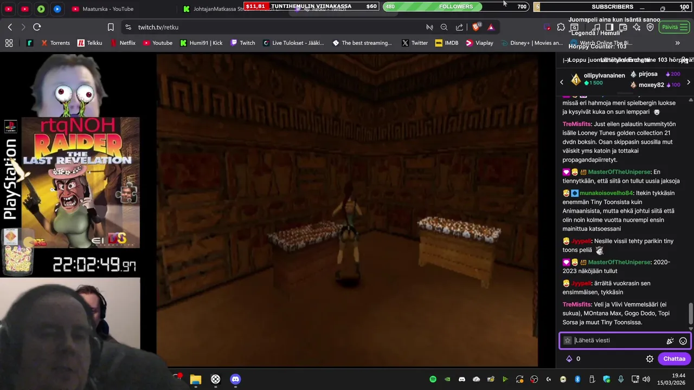
Task: Open the Live Tulokset bookmark
Action: click(x=293, y=43)
